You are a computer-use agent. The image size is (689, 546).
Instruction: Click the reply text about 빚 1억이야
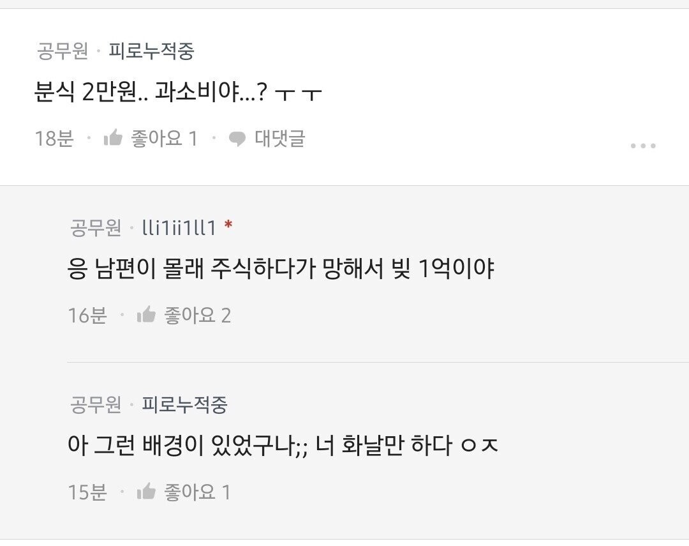coord(281,268)
